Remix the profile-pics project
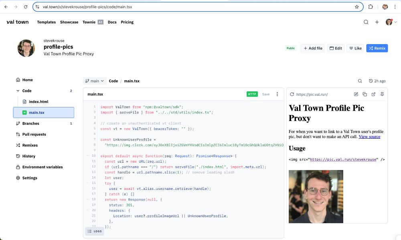 [377, 48]
